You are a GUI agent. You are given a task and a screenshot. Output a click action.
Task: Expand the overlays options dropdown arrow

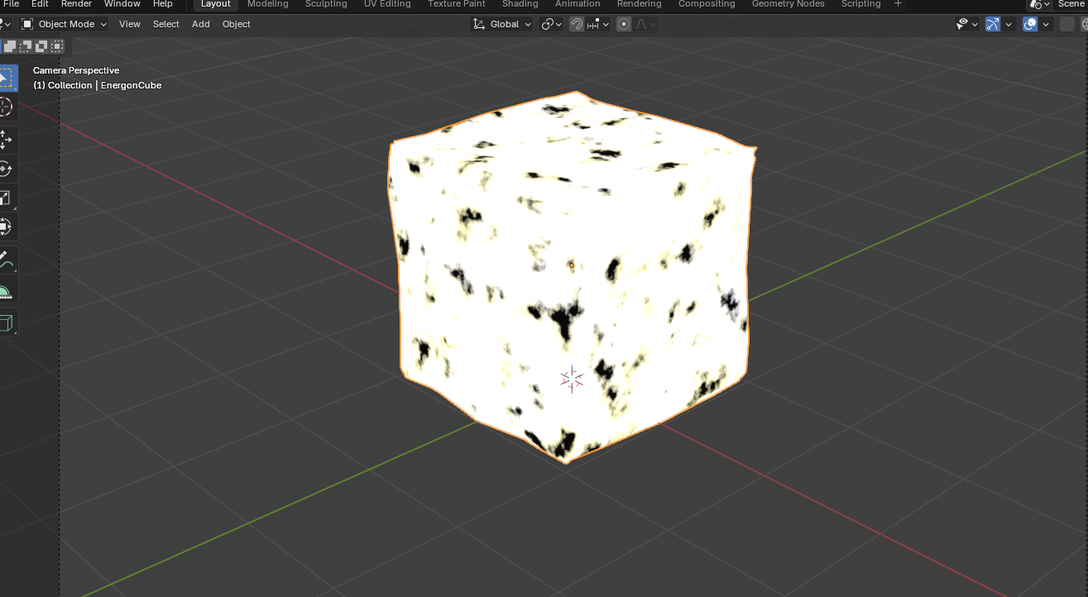click(1046, 24)
